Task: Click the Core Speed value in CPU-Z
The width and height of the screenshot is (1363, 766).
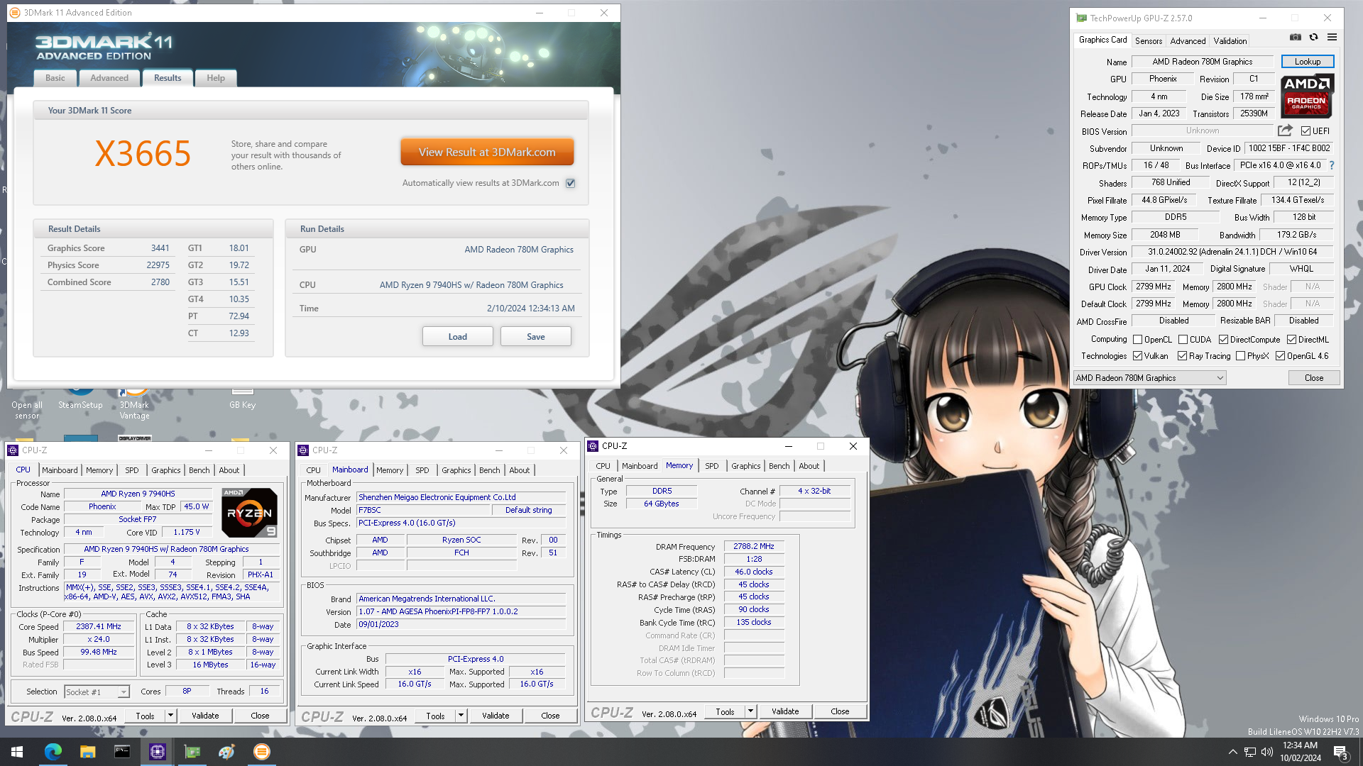Action: click(99, 626)
